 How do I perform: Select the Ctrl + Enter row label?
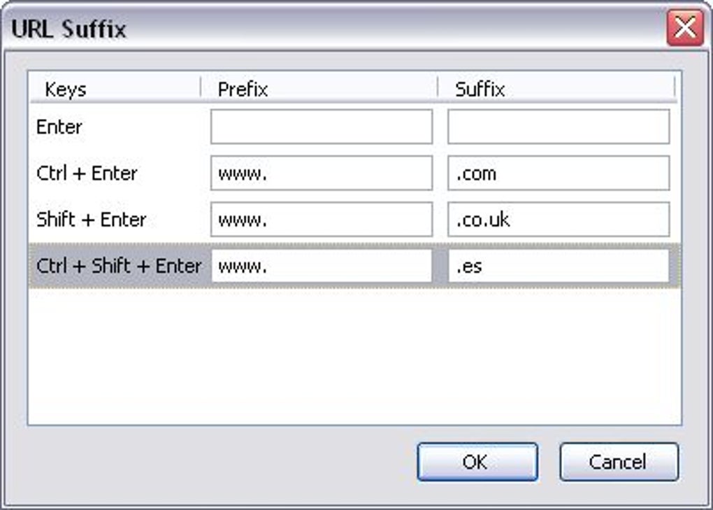click(87, 173)
